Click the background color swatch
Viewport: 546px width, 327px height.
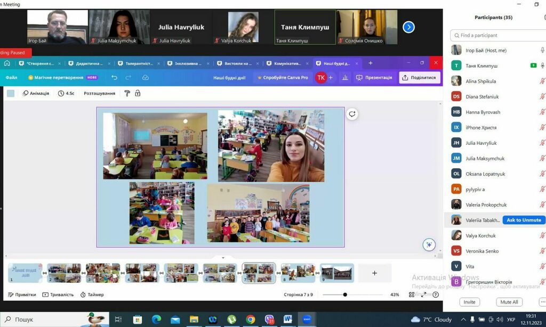11,93
